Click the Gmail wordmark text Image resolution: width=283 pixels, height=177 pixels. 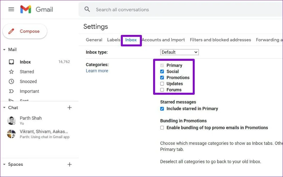tap(44, 10)
